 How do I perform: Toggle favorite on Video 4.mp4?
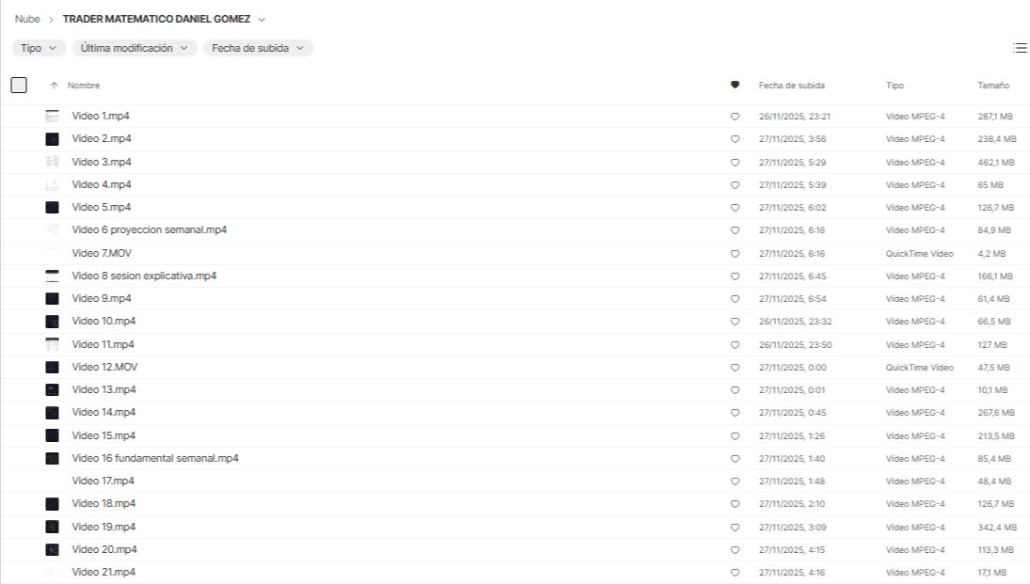[735, 185]
